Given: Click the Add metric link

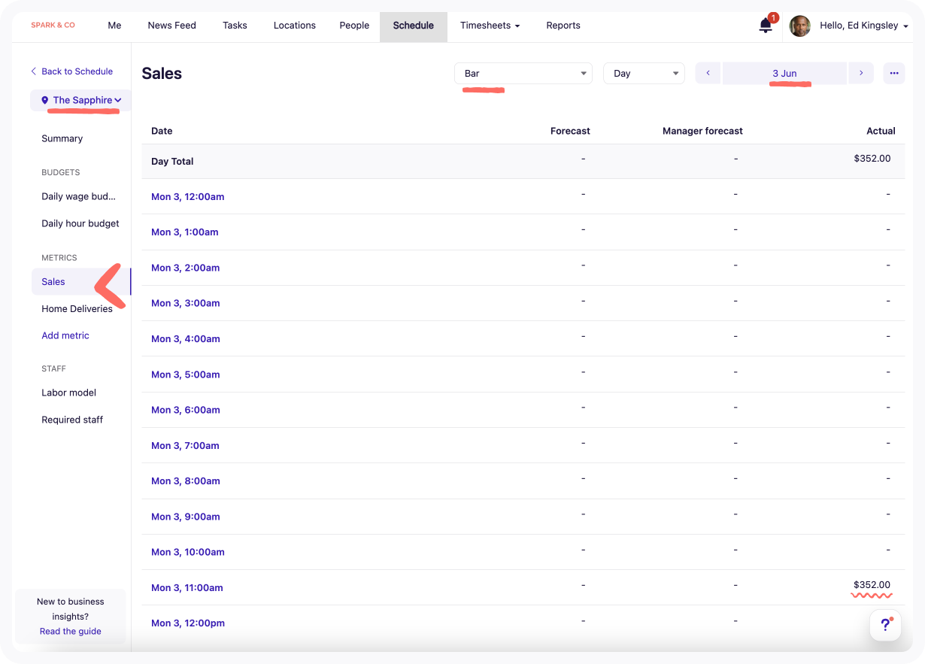Looking at the screenshot, I should click(65, 335).
